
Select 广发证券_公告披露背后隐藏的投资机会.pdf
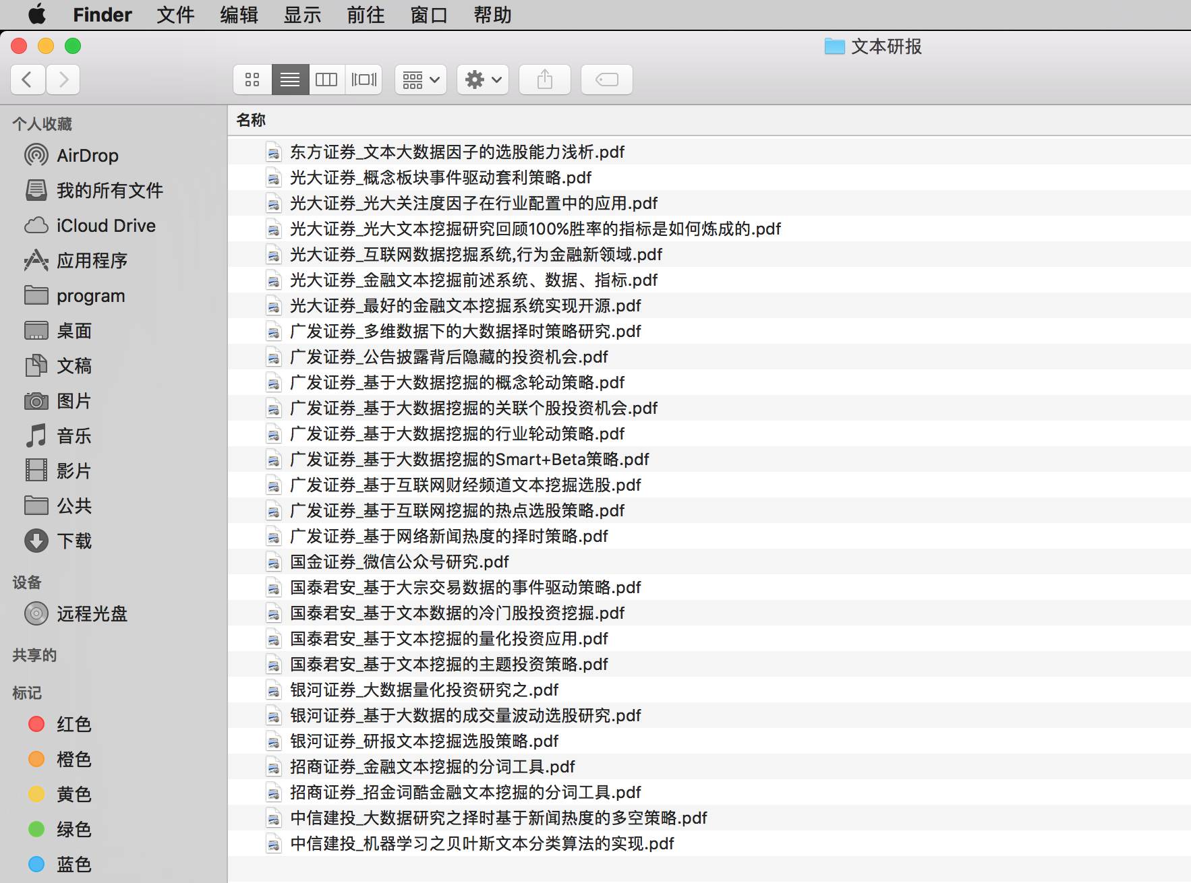tap(709, 357)
